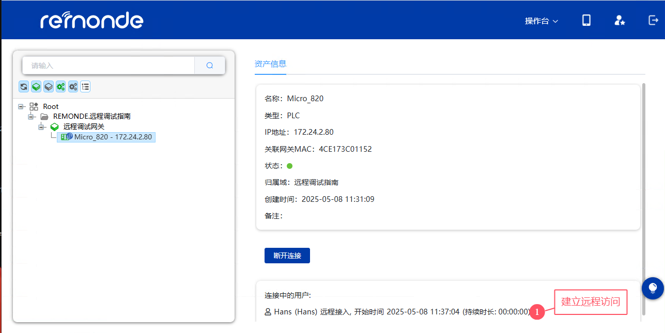
Task: Collapse the Root tree node
Action: click(x=21, y=106)
